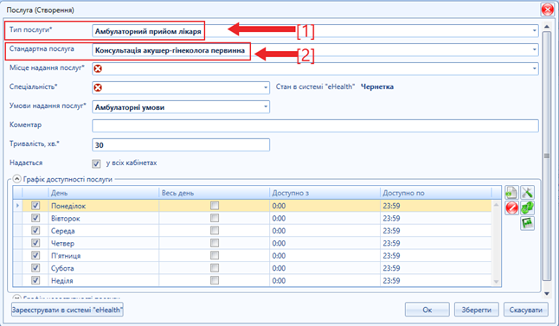The height and width of the screenshot is (326, 559).
Task: Click the red error icon in Спеціальність field
Action: (x=98, y=87)
